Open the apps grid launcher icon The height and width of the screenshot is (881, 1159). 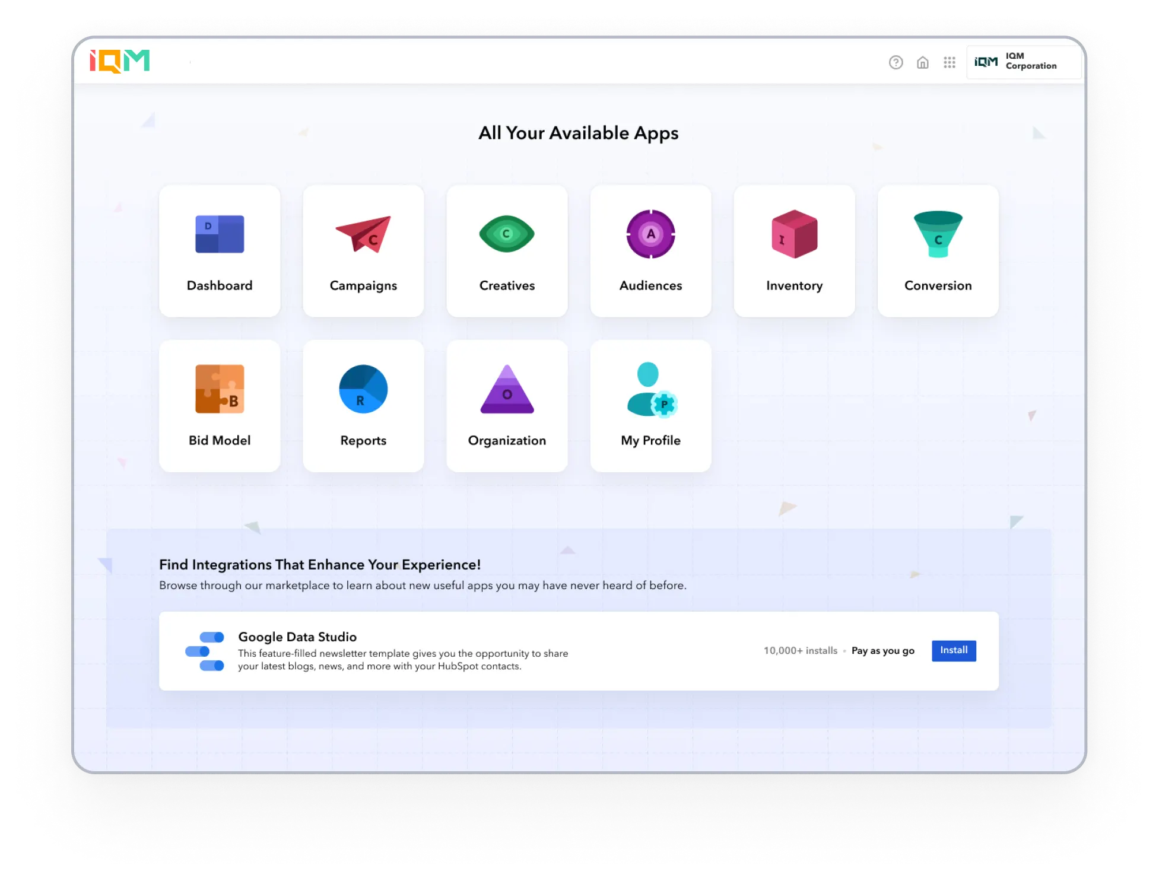(949, 62)
